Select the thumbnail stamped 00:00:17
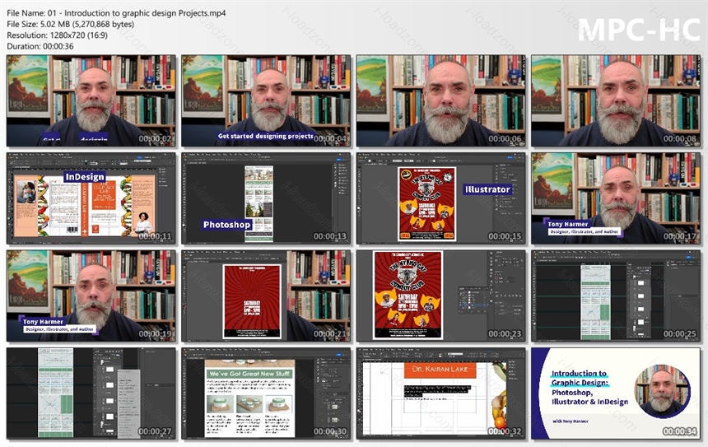The image size is (708, 447). click(616, 198)
